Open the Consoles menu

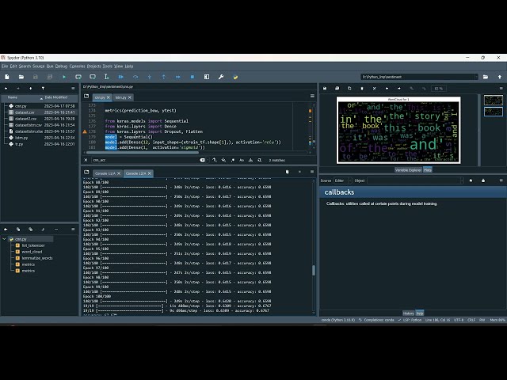tap(77, 66)
